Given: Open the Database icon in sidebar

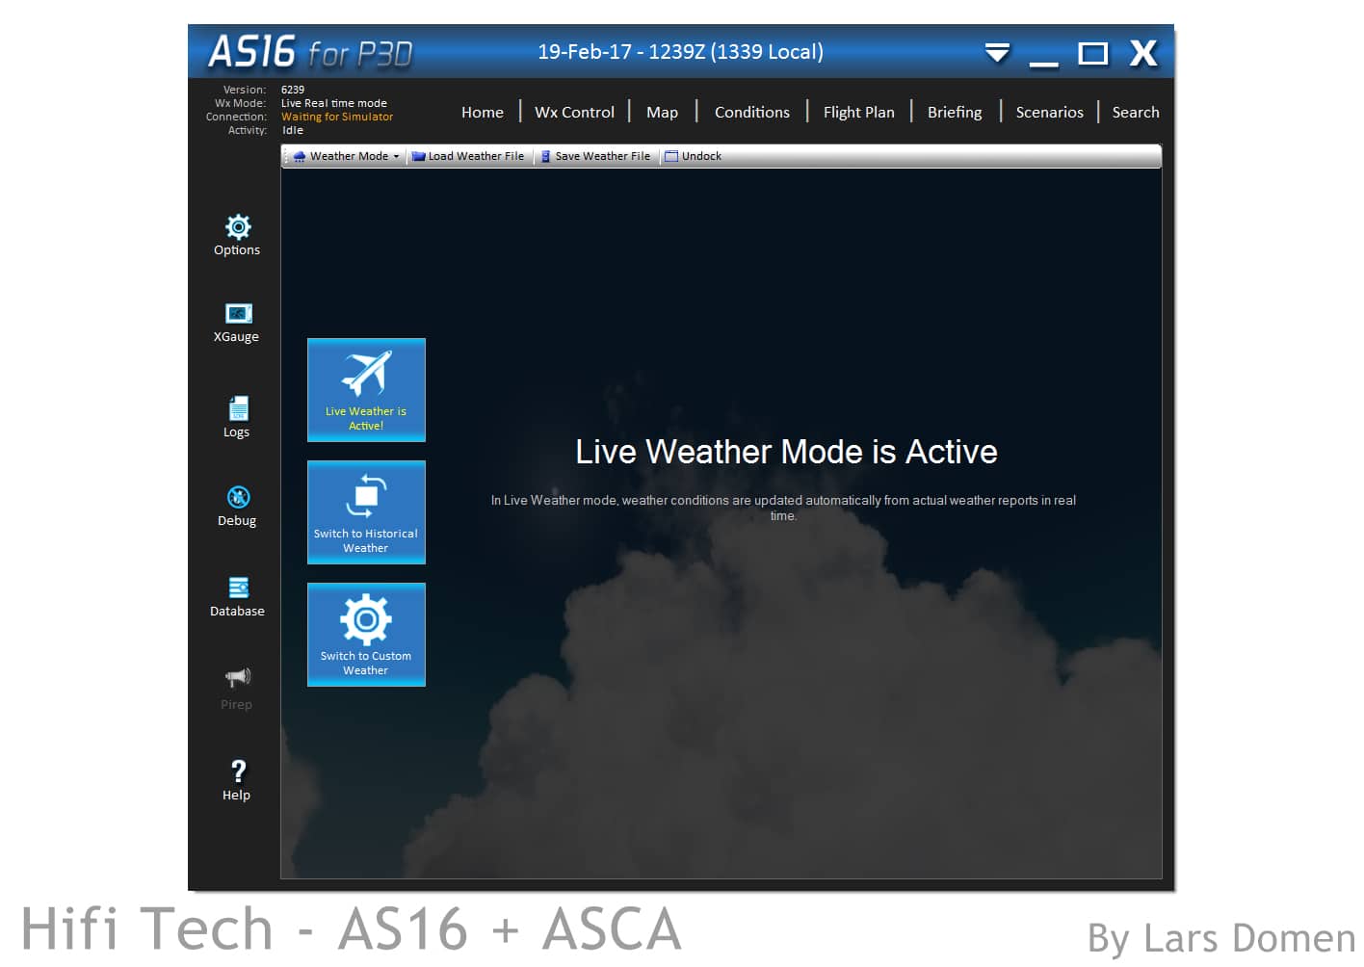Looking at the screenshot, I should coord(237,588).
